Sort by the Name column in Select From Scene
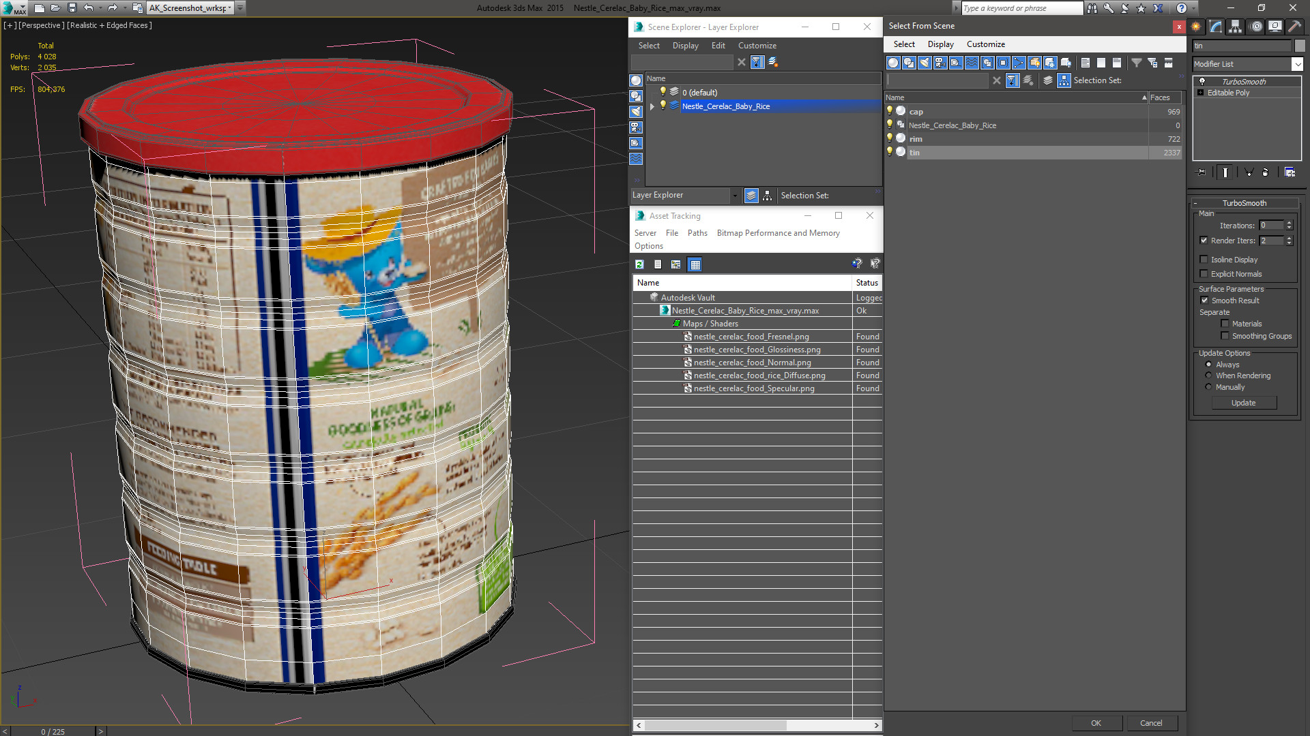This screenshot has height=736, width=1310. click(1015, 97)
